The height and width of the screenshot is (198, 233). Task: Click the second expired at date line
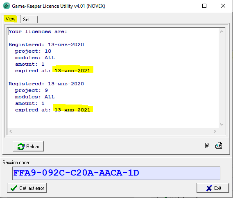tap(52, 110)
